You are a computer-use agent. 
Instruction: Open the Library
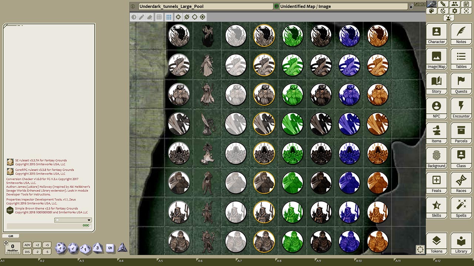click(x=461, y=243)
